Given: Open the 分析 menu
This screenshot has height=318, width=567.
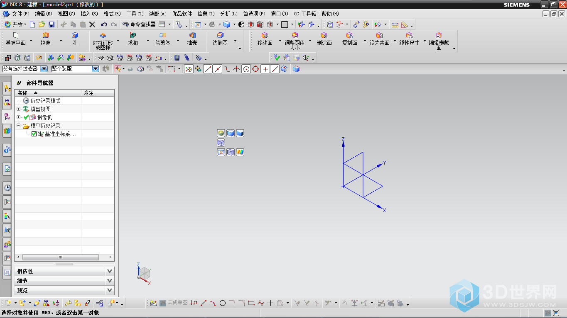Looking at the screenshot, I should coord(229,14).
